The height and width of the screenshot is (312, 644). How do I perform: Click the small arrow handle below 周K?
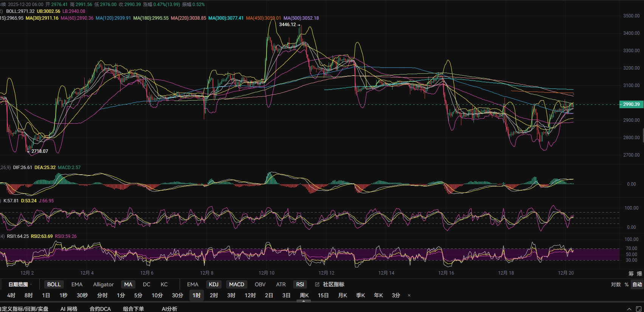pyautogui.click(x=304, y=301)
